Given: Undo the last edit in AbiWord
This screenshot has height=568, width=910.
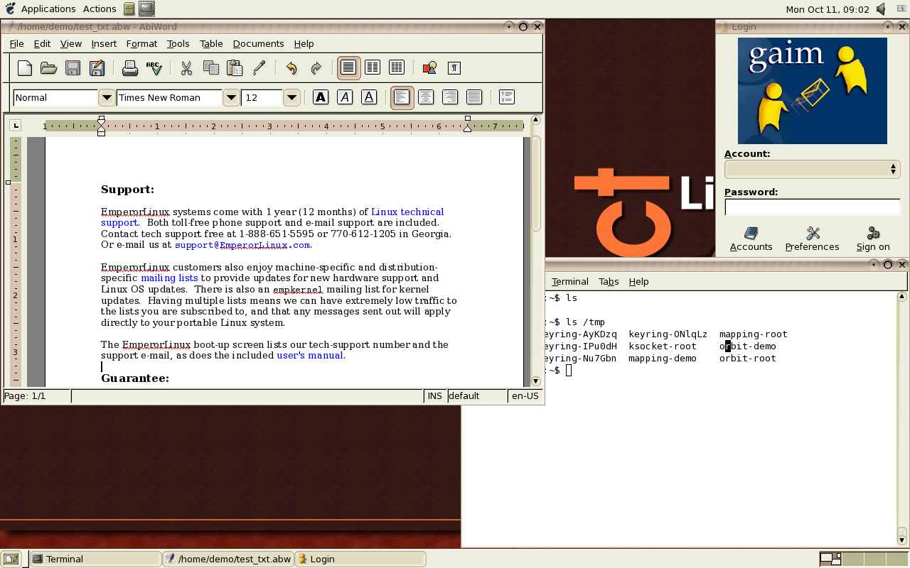Looking at the screenshot, I should (291, 68).
